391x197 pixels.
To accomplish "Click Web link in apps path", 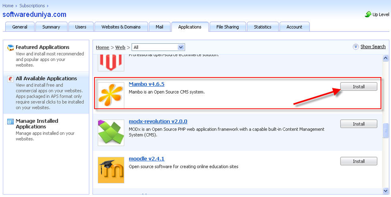I will click(x=120, y=47).
